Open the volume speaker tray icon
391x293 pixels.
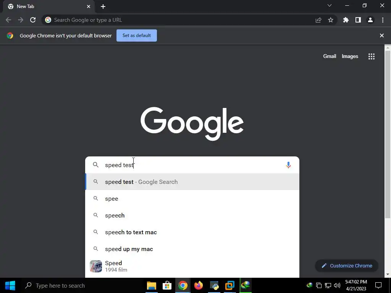click(x=337, y=285)
